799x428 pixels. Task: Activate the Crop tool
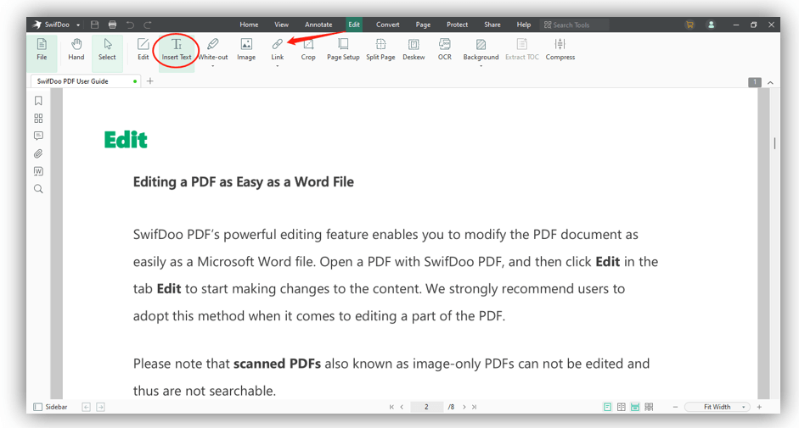point(308,50)
